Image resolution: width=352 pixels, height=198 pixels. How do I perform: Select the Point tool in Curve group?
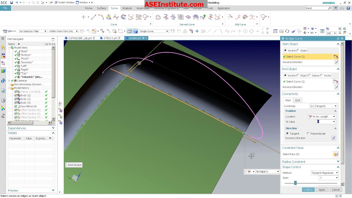click(83, 17)
